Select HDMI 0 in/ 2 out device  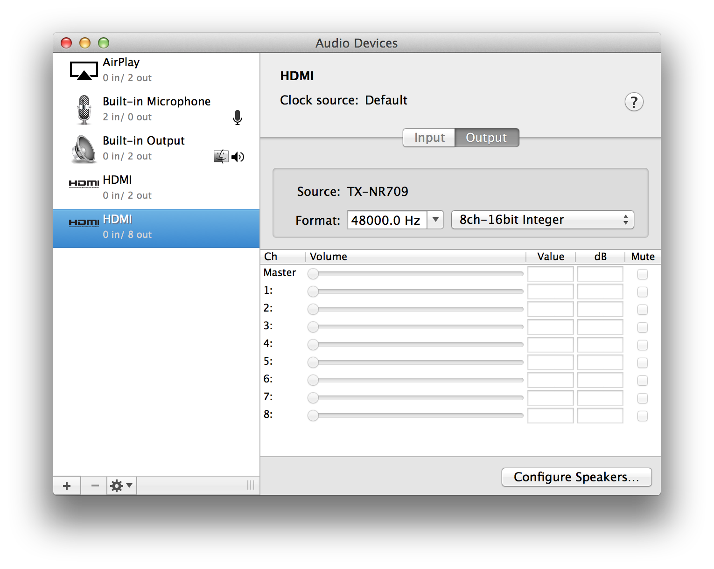[156, 188]
